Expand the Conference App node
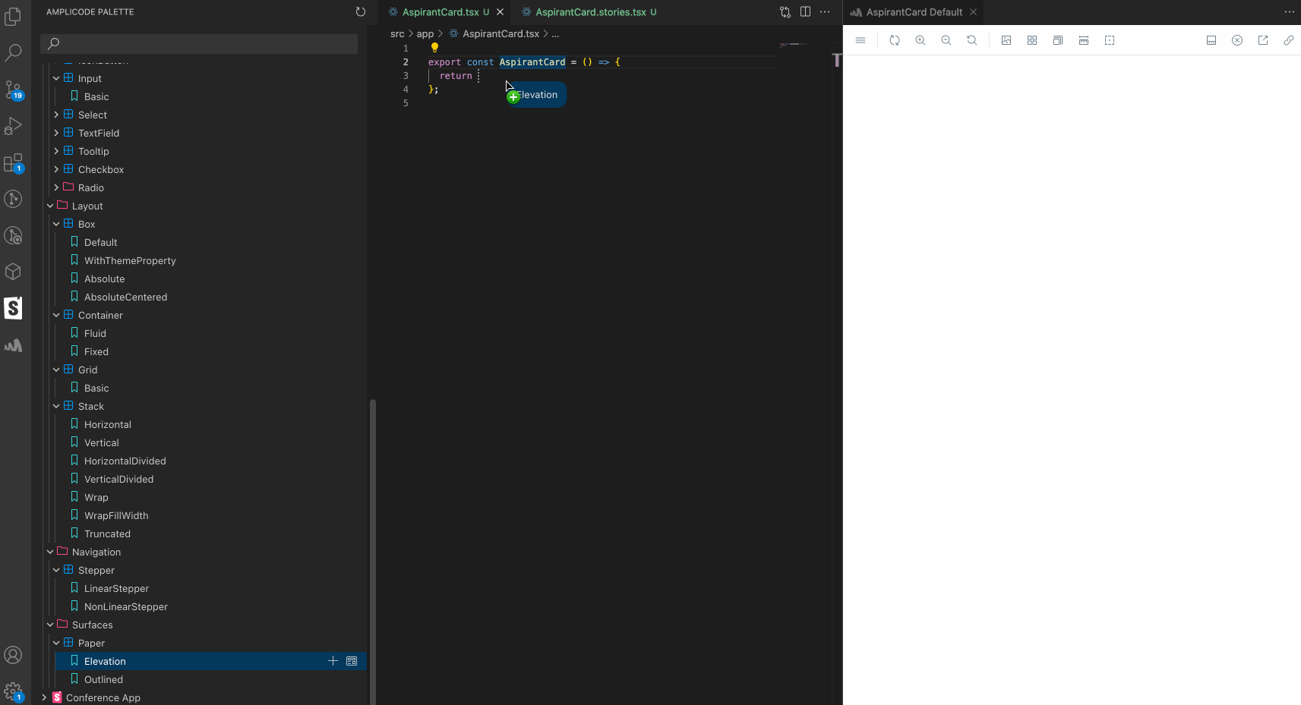Screen dimensions: 1301x705 click(44, 697)
